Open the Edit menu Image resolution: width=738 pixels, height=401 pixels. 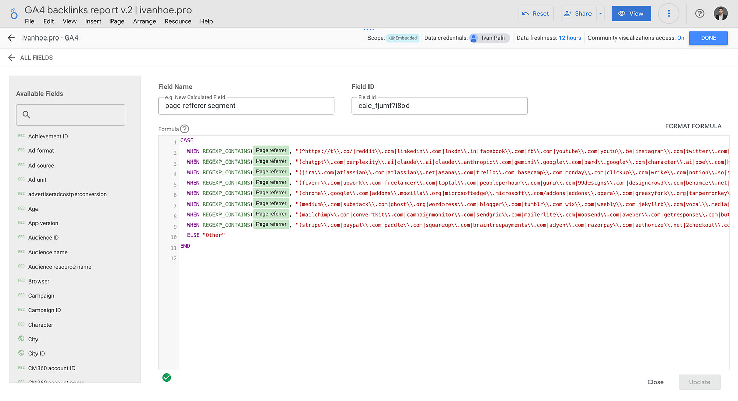(49, 21)
